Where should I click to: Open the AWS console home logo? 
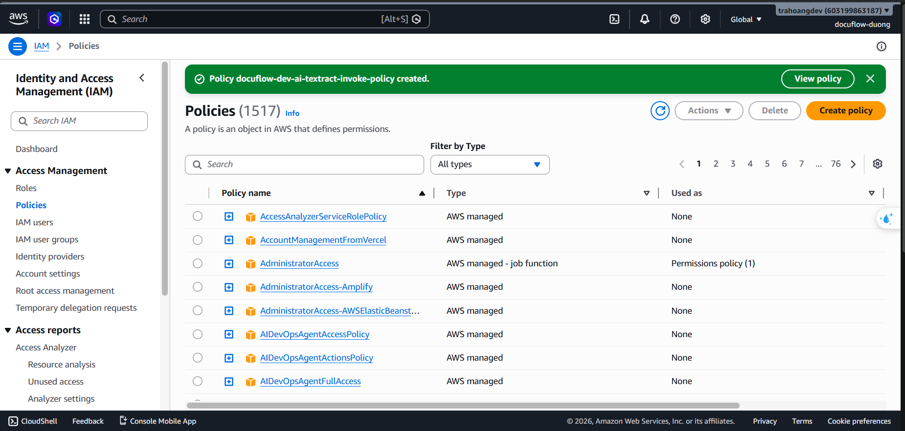19,19
